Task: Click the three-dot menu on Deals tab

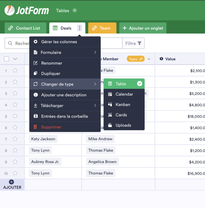Action: [80, 28]
